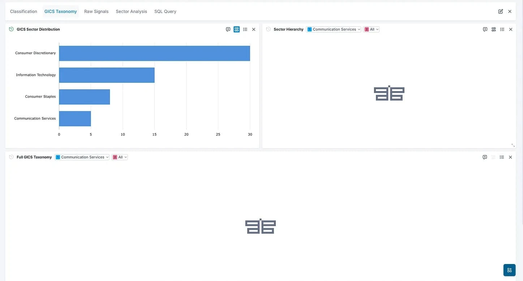Expand the All filter on Full GICS Taxonomy
Screen dimensions: 523x281
tap(120, 157)
